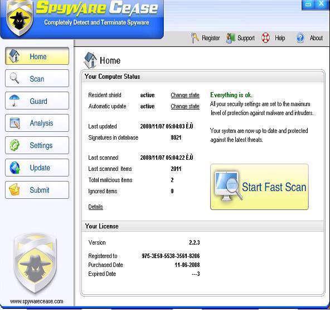
Task: Open the Register option
Action: point(211,38)
